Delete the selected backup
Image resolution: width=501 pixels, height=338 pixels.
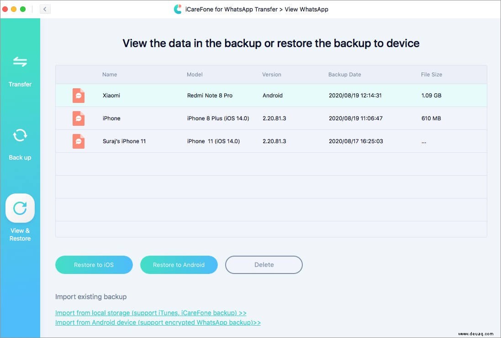(x=264, y=265)
